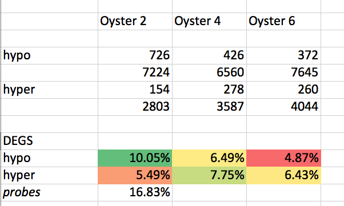Click the cell with value 4044

283,107
